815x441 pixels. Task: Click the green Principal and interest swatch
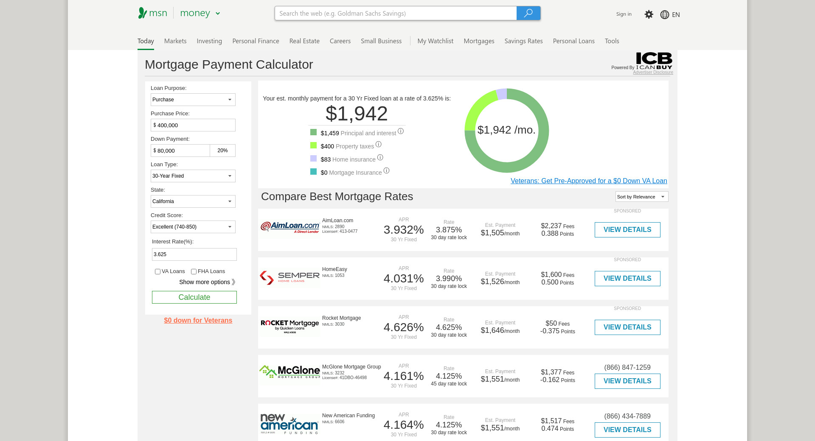pos(313,132)
